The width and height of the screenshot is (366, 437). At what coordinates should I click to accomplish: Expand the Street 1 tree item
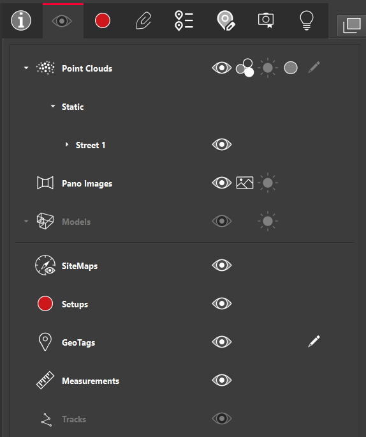tap(67, 144)
